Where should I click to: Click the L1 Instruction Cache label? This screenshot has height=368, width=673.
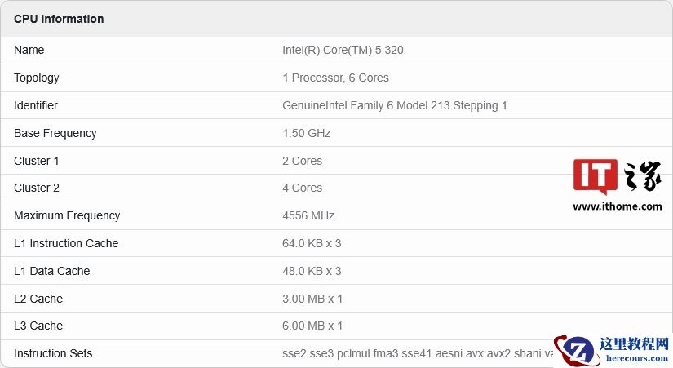66,243
